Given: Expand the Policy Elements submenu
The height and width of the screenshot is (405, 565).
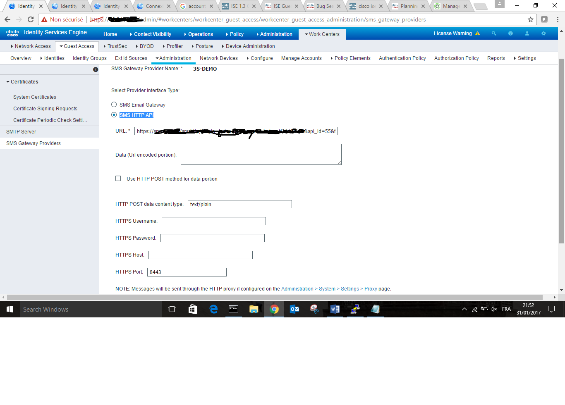Looking at the screenshot, I should coord(350,58).
